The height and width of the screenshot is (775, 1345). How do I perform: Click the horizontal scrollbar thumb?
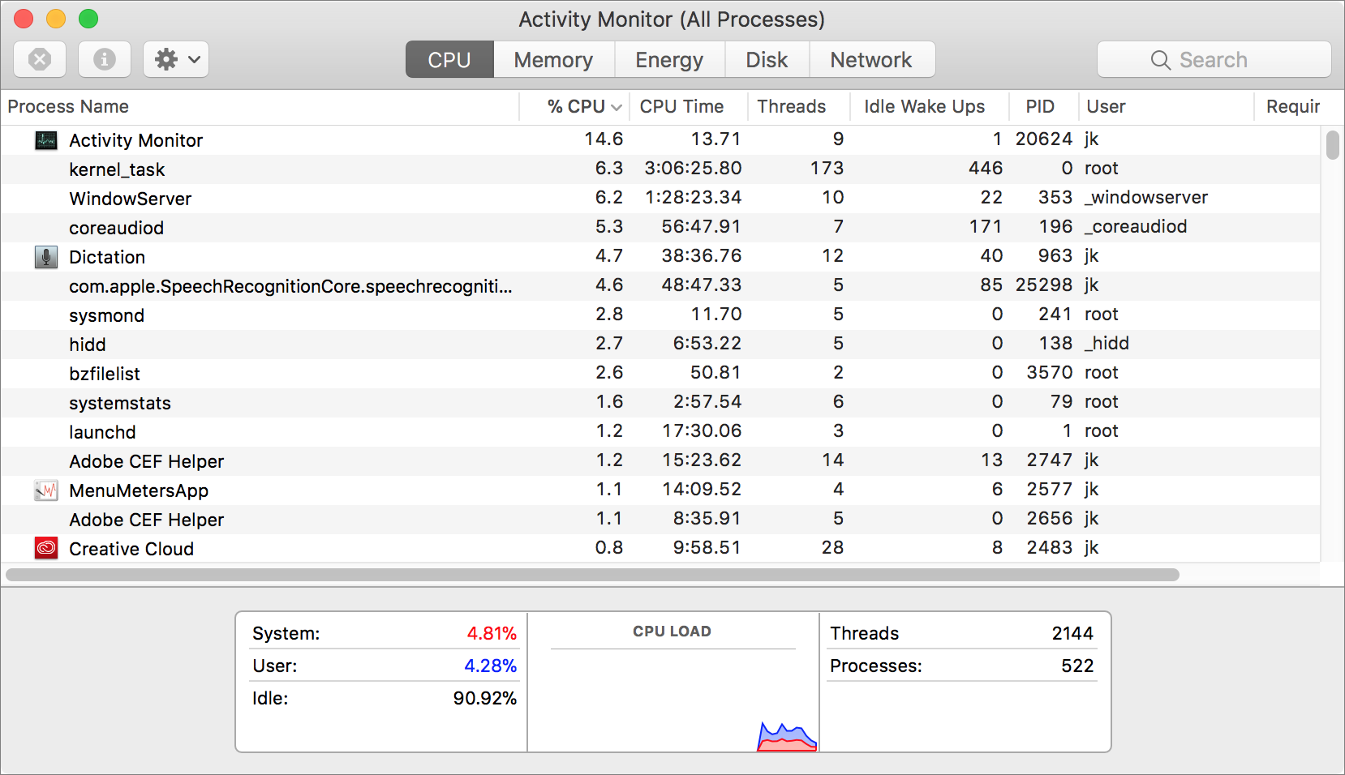[x=592, y=575]
